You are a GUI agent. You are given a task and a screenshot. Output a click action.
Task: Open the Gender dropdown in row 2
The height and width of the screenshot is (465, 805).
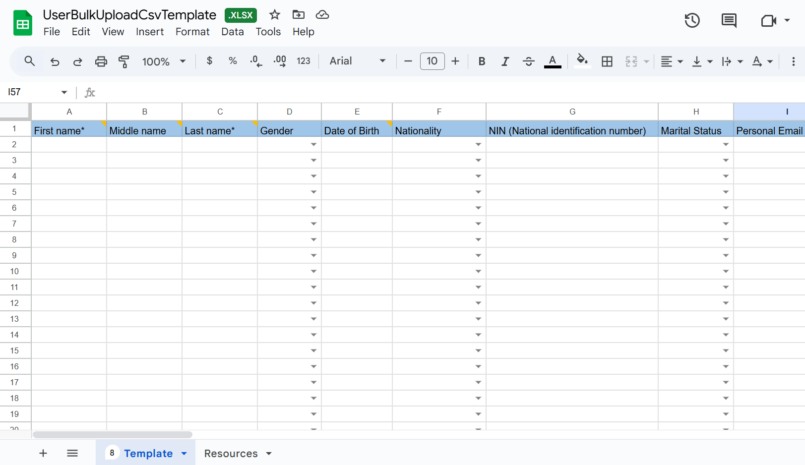pos(314,144)
